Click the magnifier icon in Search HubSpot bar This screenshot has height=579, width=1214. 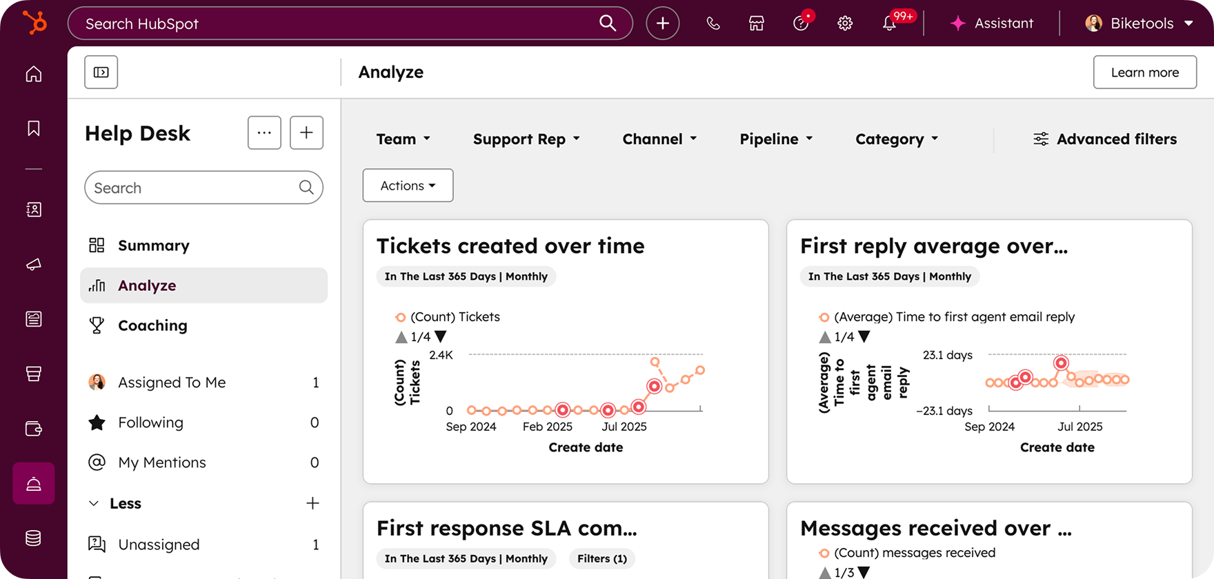[x=608, y=23]
